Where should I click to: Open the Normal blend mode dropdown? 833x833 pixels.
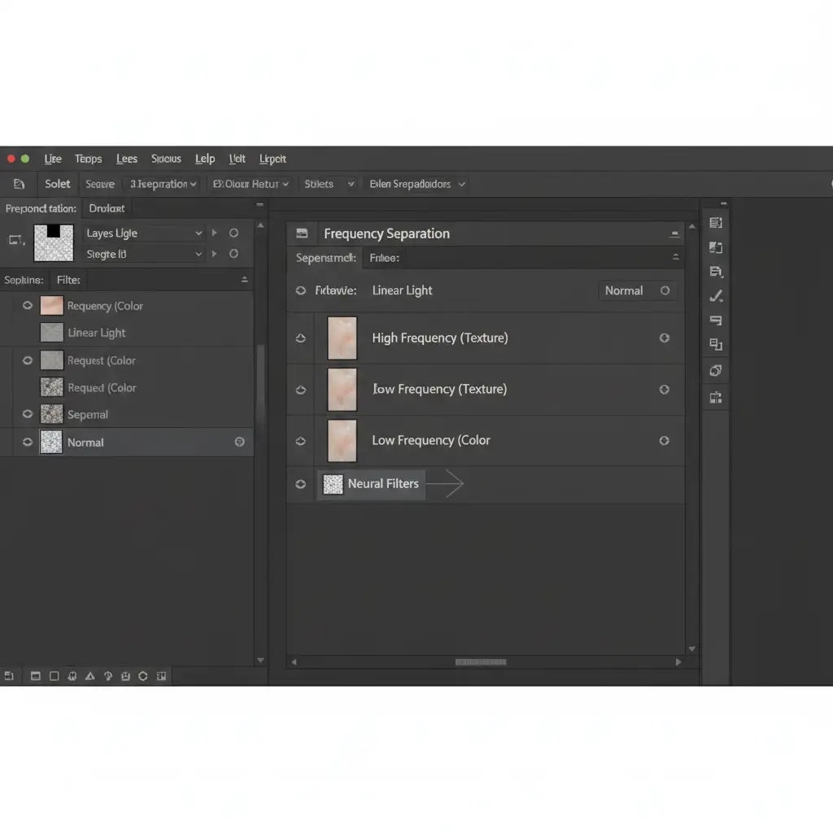click(x=637, y=290)
